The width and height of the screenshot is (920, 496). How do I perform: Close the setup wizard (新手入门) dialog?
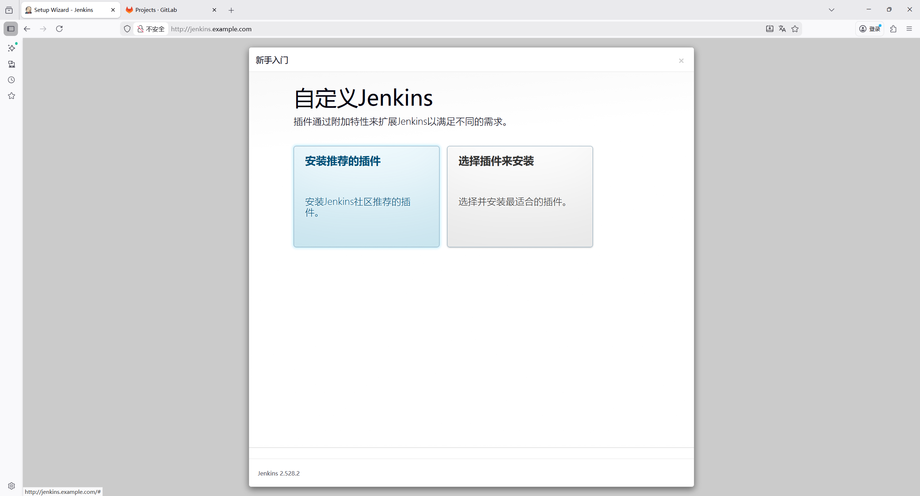coord(681,61)
